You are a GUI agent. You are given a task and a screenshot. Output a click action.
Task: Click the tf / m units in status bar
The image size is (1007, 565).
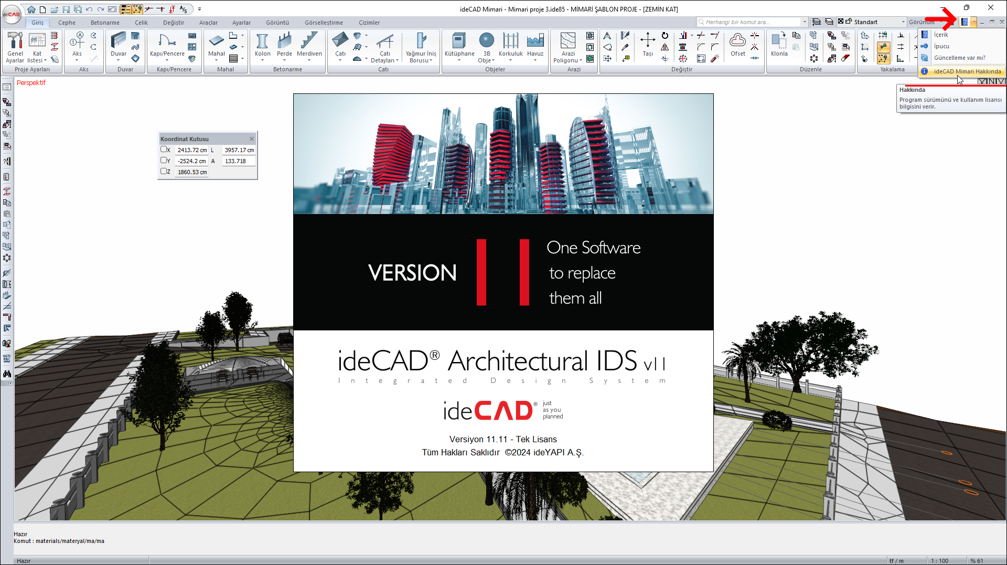click(x=896, y=561)
